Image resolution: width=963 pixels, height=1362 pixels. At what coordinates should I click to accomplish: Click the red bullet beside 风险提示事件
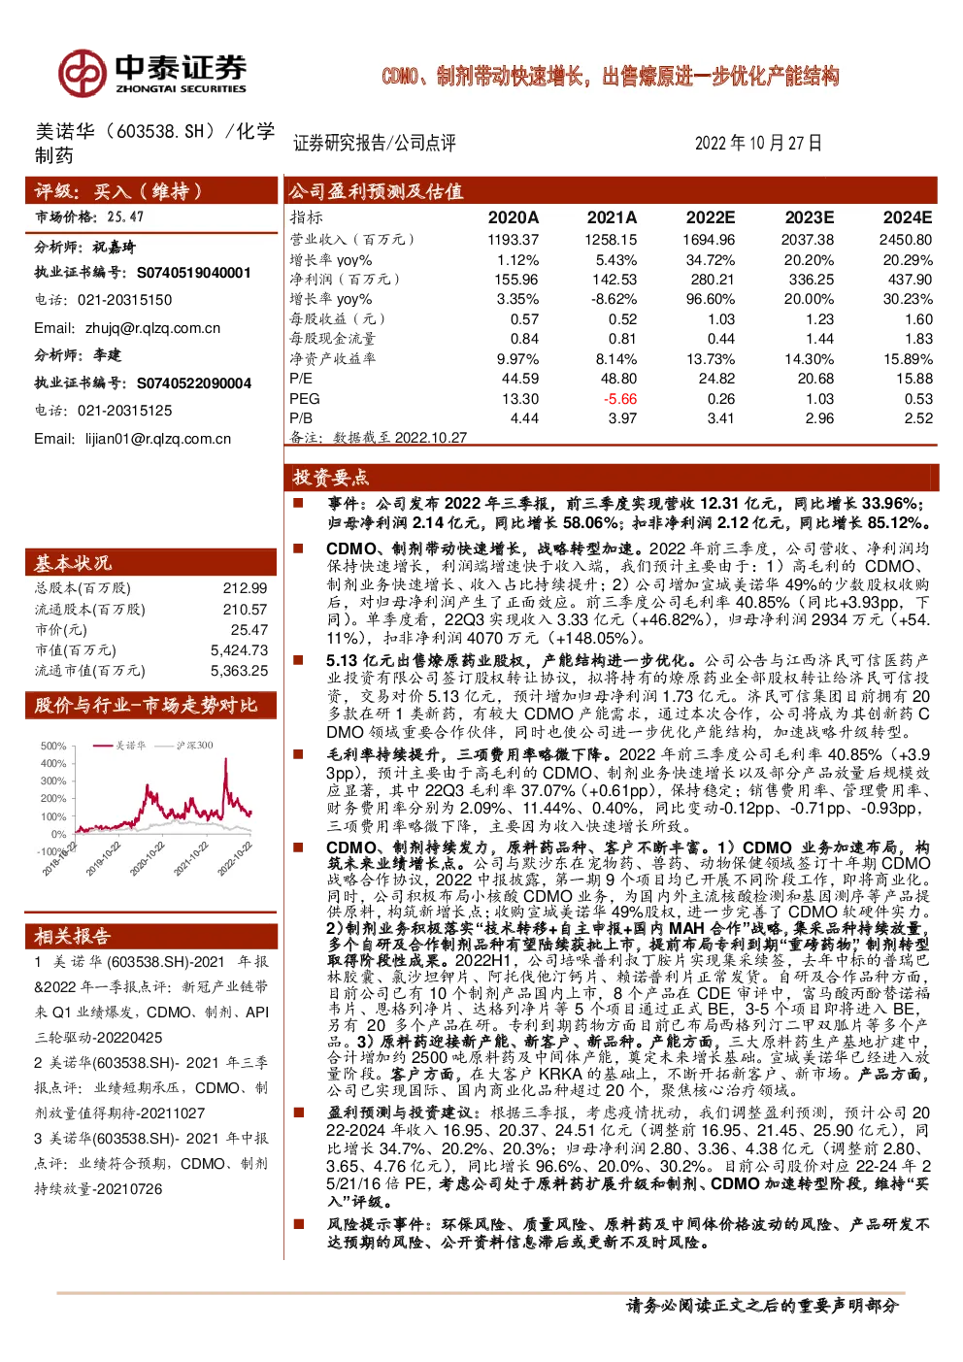[298, 1224]
